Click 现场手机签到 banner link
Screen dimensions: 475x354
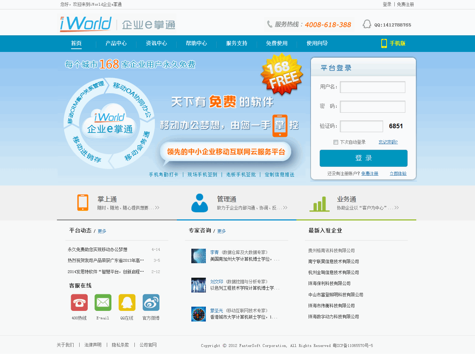[x=202, y=175]
